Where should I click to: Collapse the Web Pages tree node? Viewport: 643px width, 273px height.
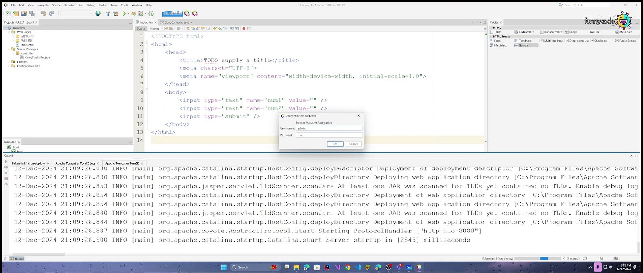(9, 32)
